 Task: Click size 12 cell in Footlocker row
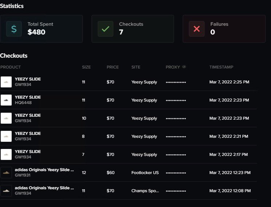tap(84, 173)
